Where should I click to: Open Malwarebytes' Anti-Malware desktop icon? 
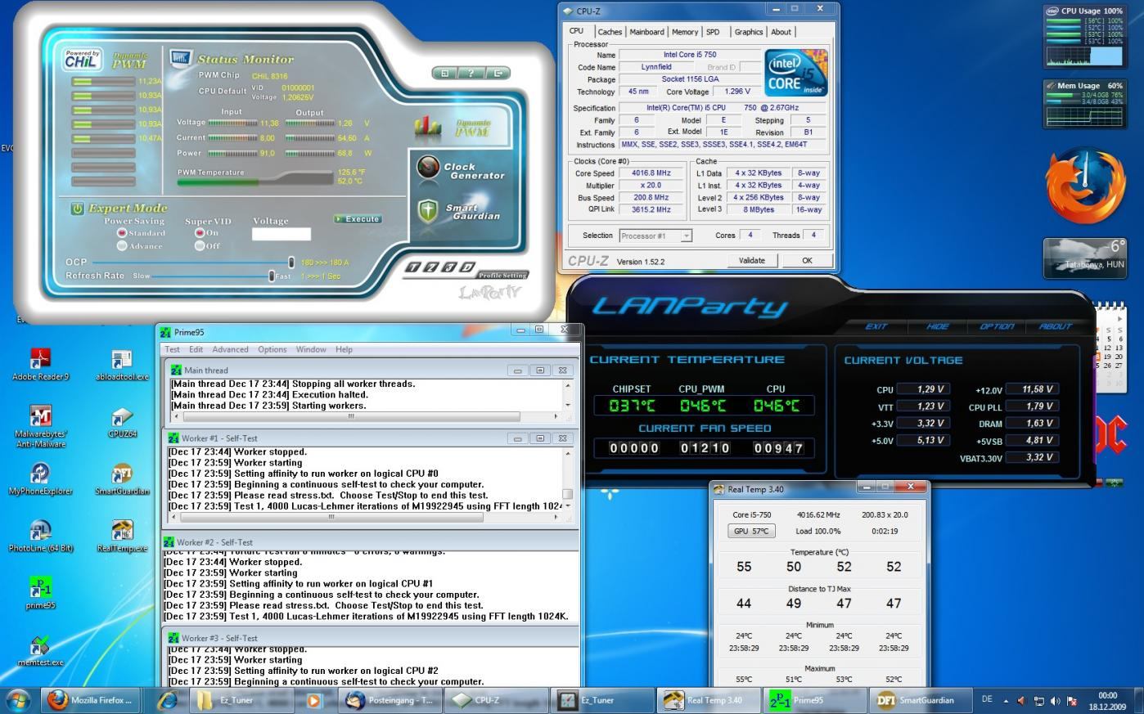[40, 425]
